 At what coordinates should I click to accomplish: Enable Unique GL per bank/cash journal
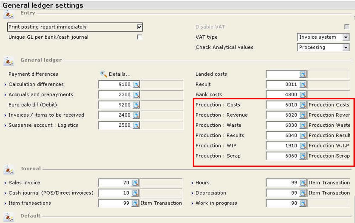click(139, 37)
